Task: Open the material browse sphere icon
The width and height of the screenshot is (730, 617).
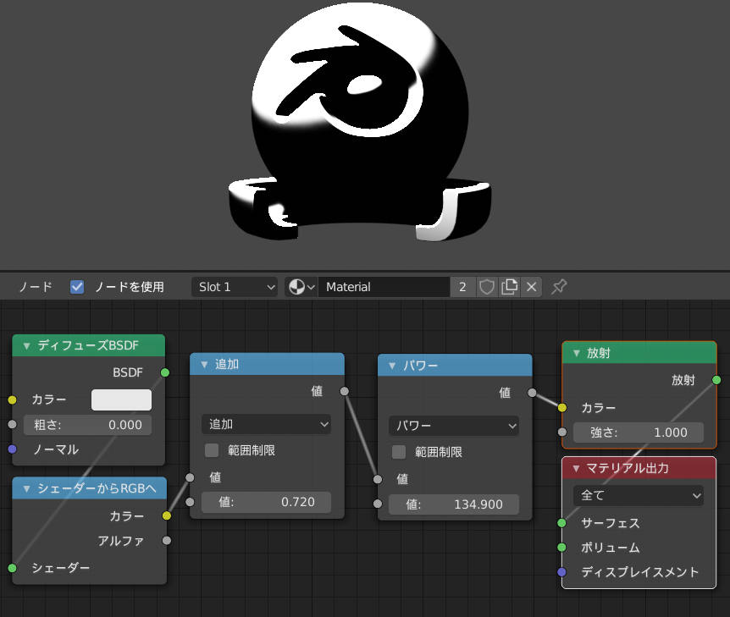Action: [301, 287]
